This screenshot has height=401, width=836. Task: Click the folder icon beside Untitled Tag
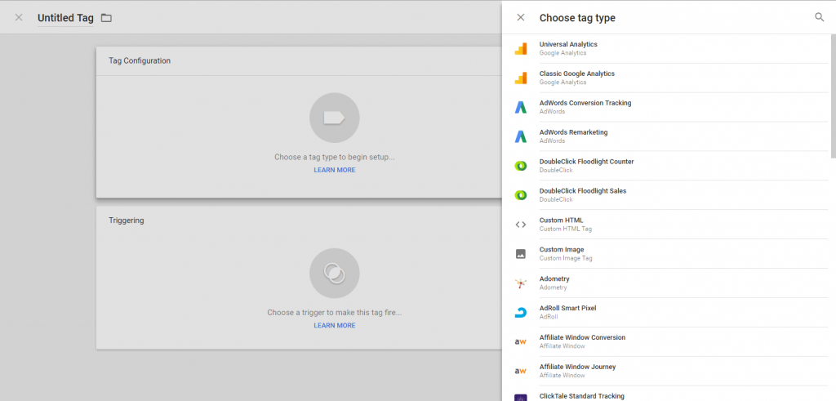(107, 18)
